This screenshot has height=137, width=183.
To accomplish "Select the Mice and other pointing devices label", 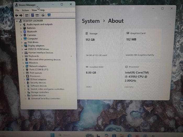I will tap(45, 59).
